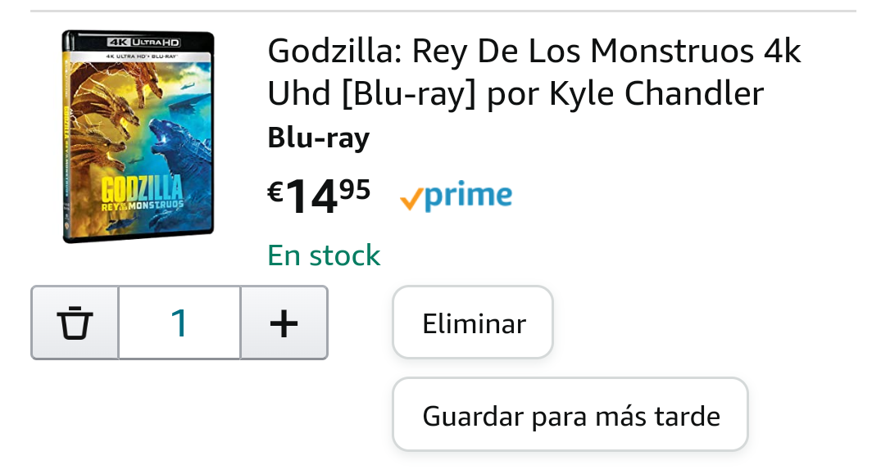Click the blue prime logo text
Screen dimensions: 881x474
[x=468, y=196]
